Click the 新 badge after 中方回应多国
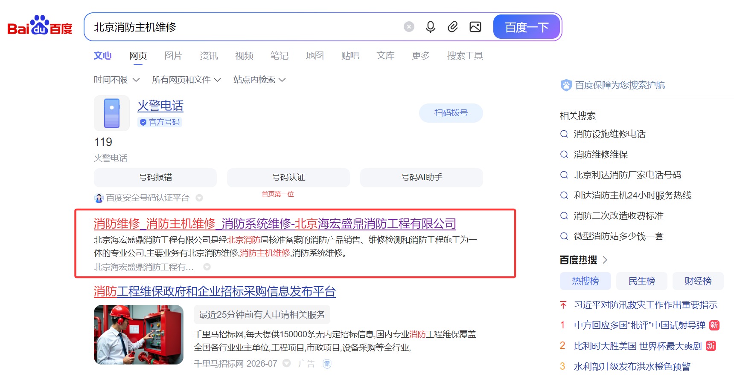Image resolution: width=734 pixels, height=379 pixels. [x=714, y=325]
